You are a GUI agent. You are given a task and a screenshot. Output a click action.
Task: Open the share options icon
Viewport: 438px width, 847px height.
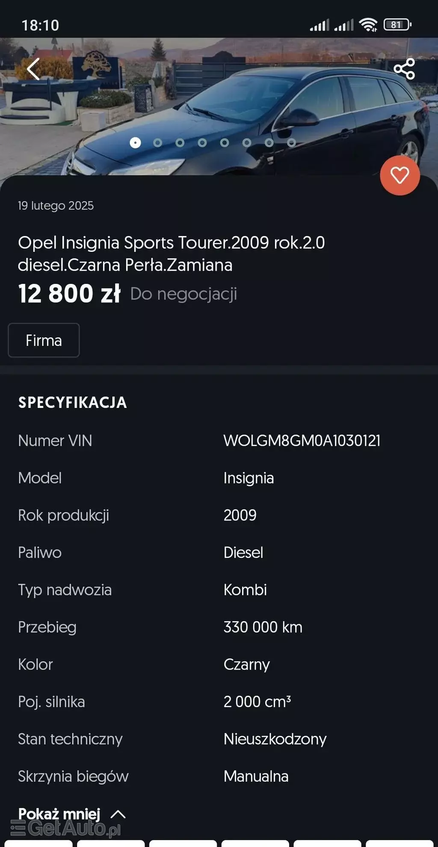click(x=405, y=69)
